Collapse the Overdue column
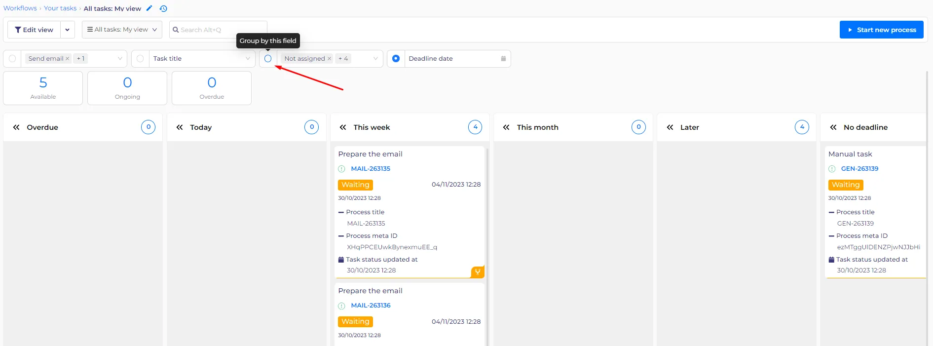The height and width of the screenshot is (346, 933). pyautogui.click(x=16, y=127)
